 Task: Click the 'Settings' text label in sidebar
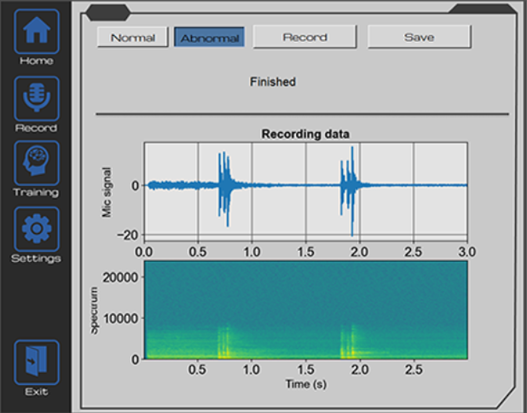(37, 259)
